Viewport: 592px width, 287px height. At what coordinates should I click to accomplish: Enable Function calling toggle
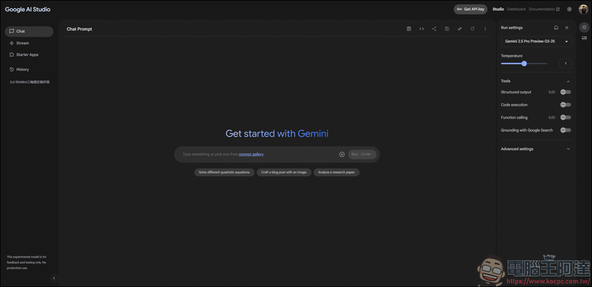click(565, 117)
